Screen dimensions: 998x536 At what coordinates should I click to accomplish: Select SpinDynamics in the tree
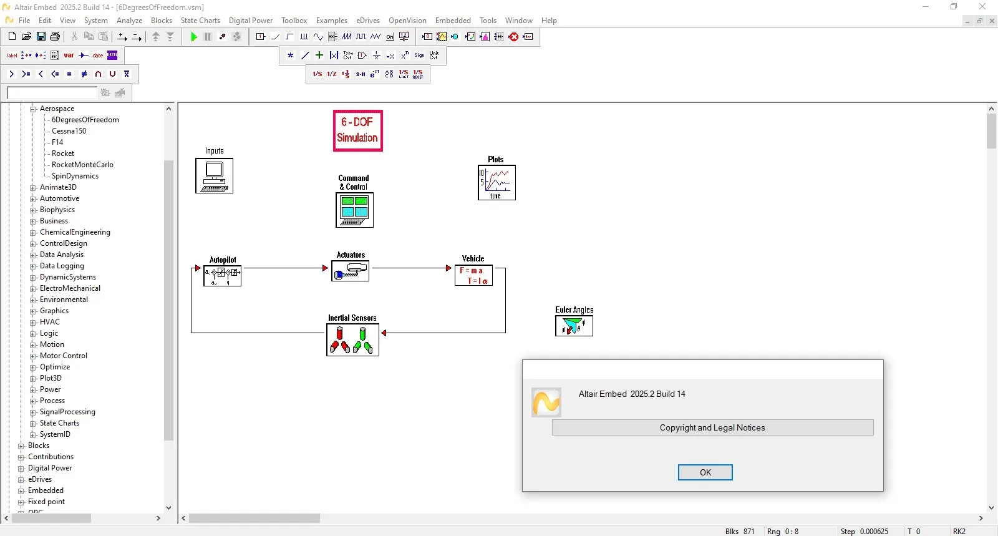[75, 176]
